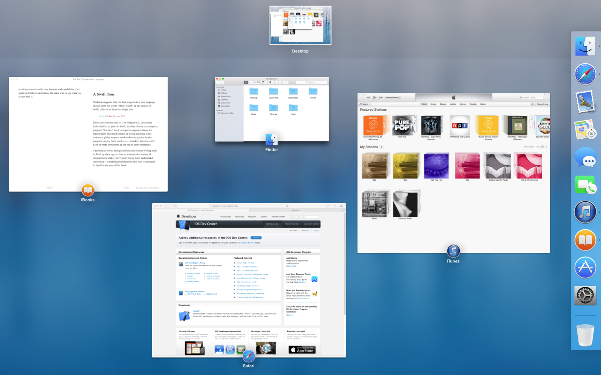Click the iTunes Store button
Viewport: 601px width, 375px height.
(x=542, y=104)
